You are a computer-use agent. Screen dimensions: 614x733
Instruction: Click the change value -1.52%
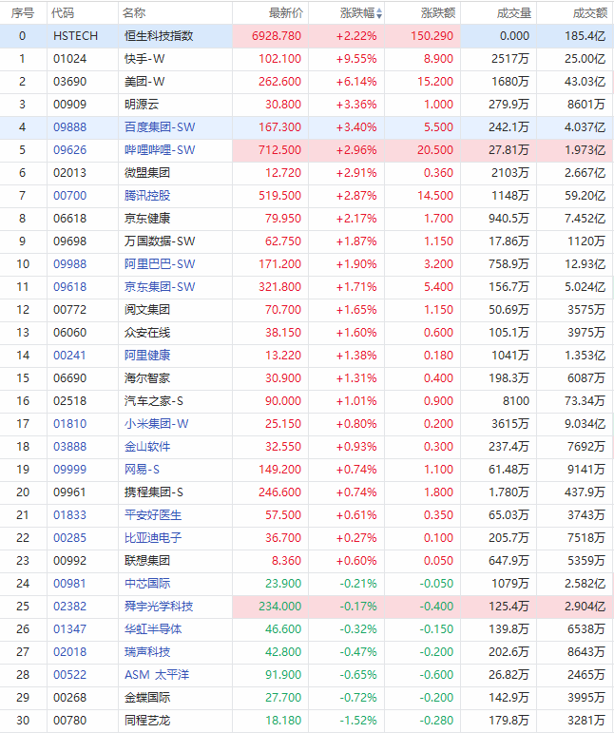(358, 721)
